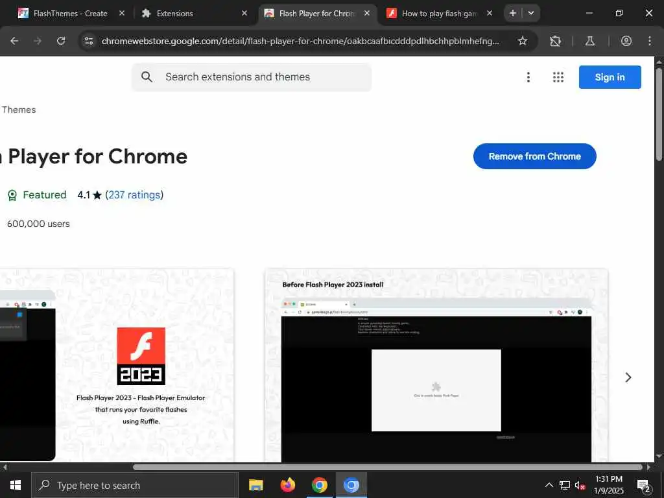Open the Web Store more options menu

[528, 77]
